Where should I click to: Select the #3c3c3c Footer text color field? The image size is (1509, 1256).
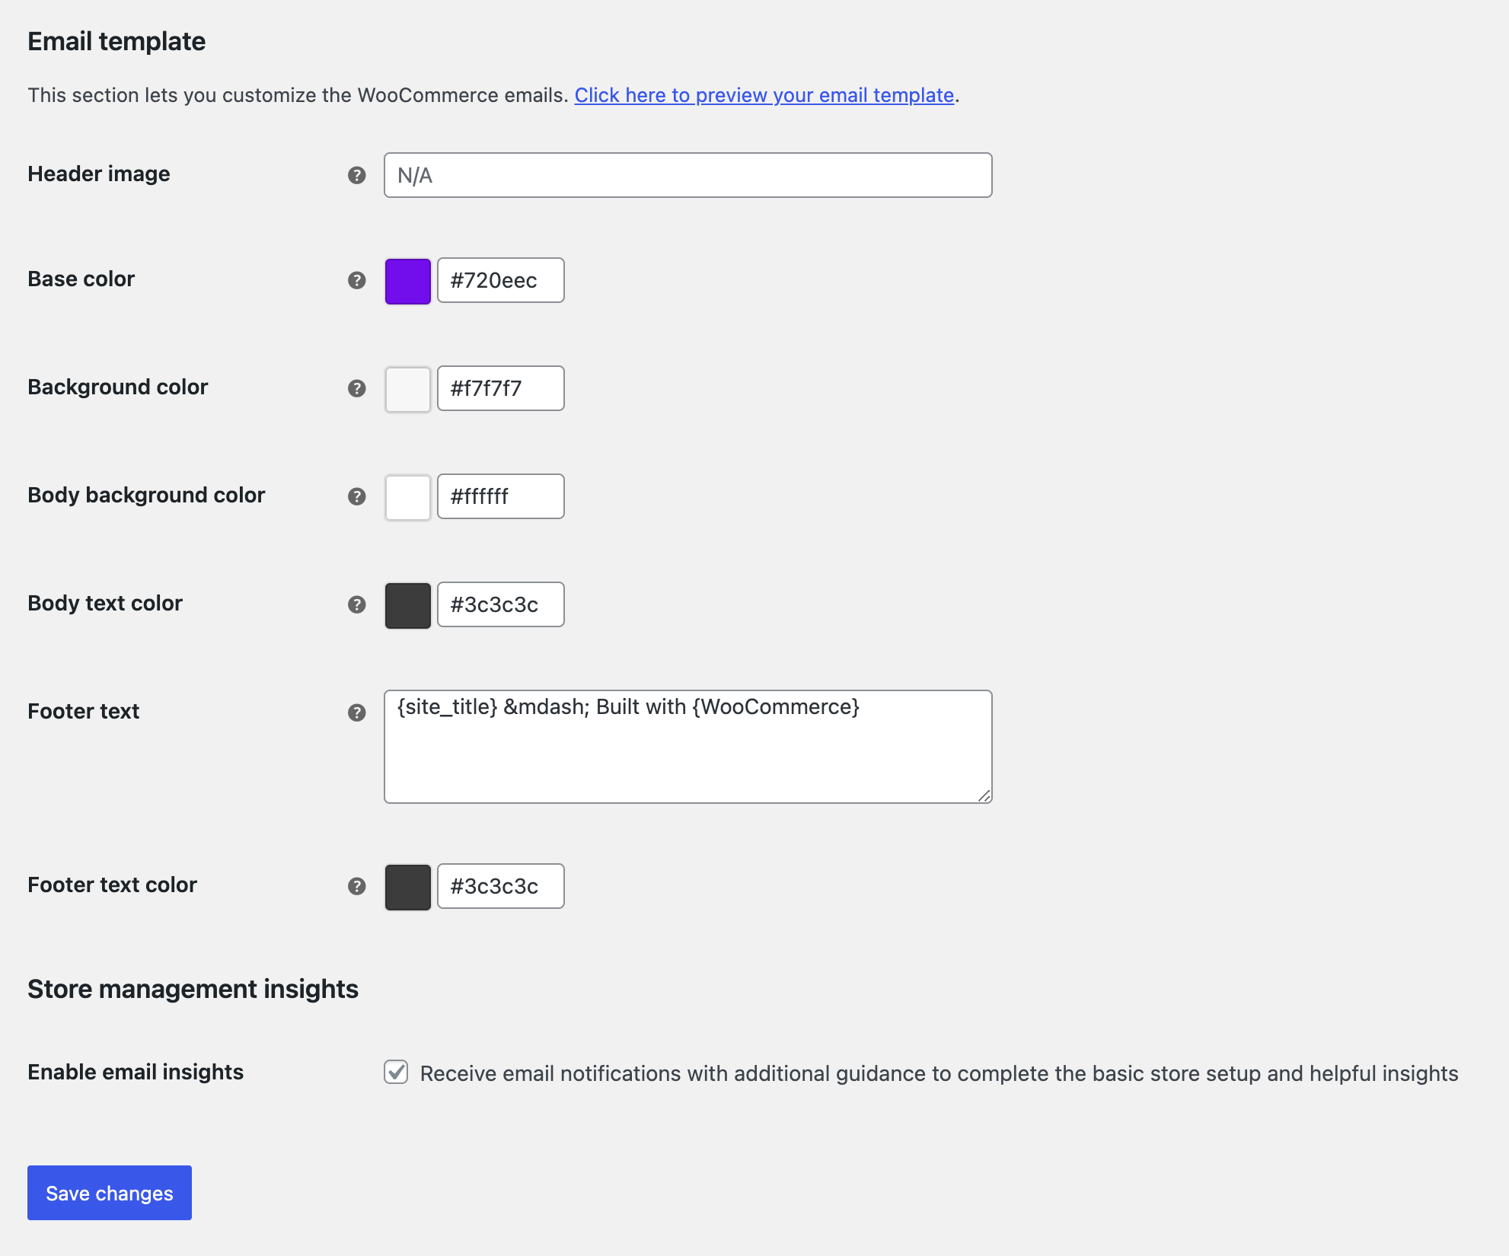(x=499, y=886)
